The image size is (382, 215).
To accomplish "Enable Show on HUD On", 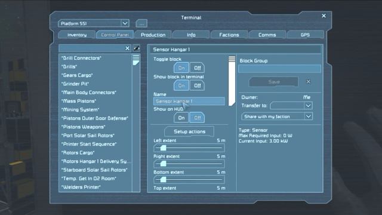I will [x=181, y=118].
